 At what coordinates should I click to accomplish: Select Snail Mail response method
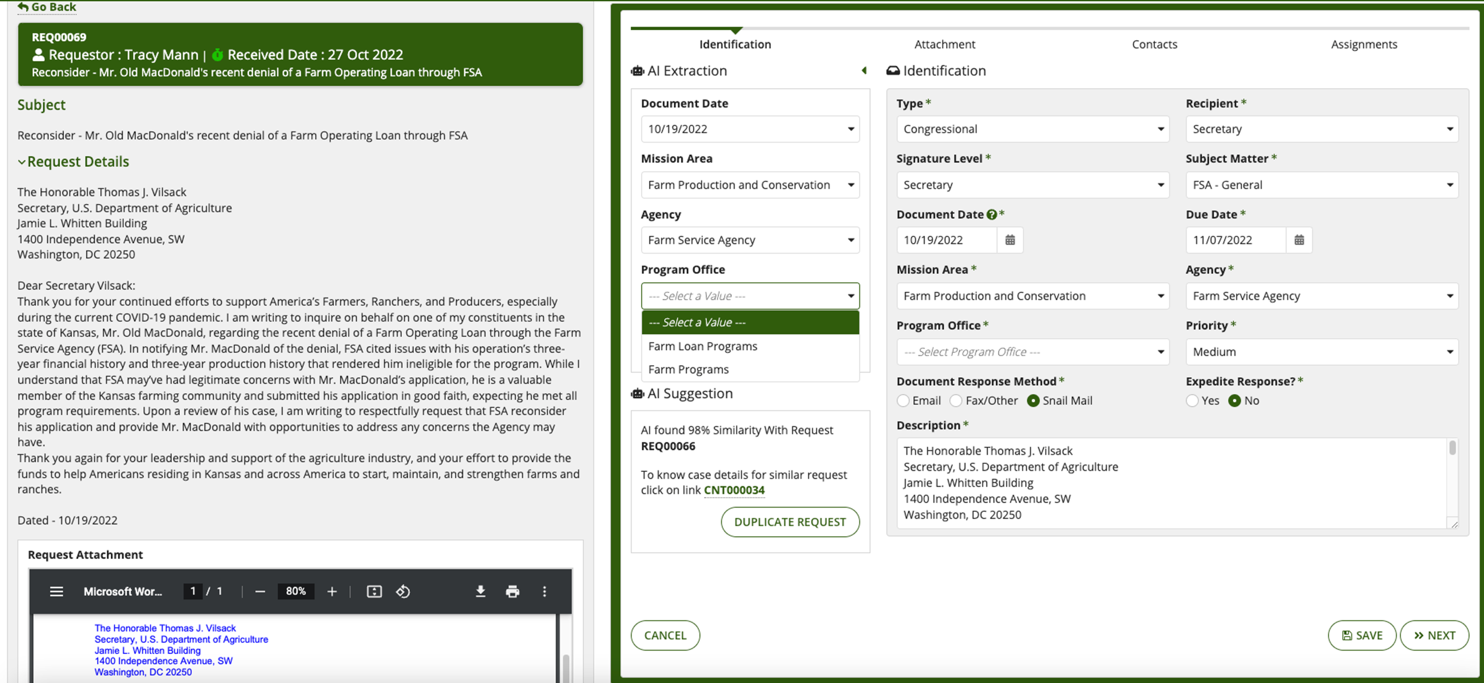click(1033, 400)
